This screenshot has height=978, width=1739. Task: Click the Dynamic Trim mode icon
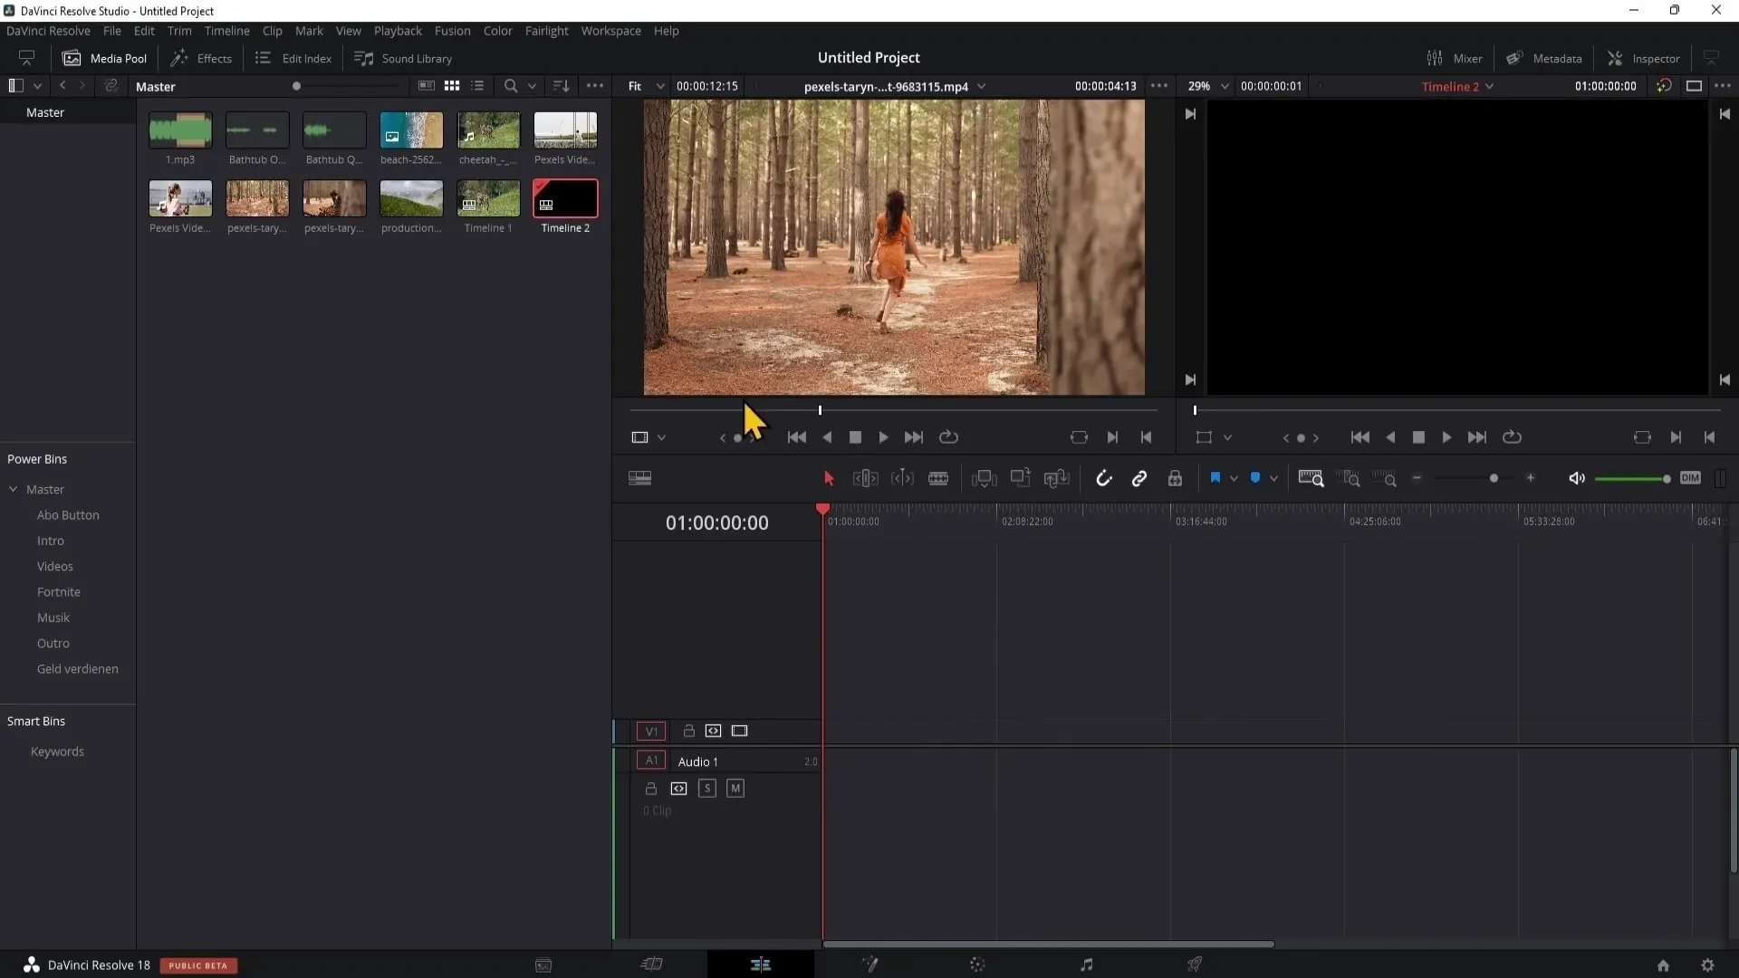(x=902, y=477)
